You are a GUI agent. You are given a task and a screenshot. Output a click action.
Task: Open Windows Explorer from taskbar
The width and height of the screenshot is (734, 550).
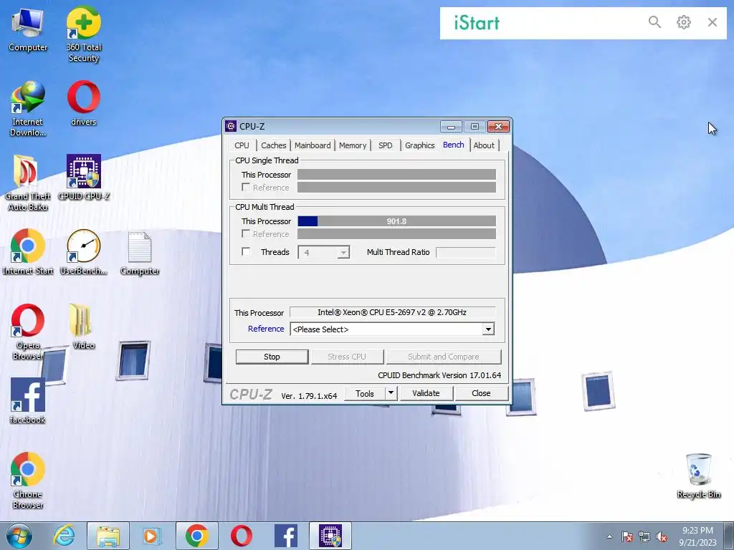click(x=108, y=536)
